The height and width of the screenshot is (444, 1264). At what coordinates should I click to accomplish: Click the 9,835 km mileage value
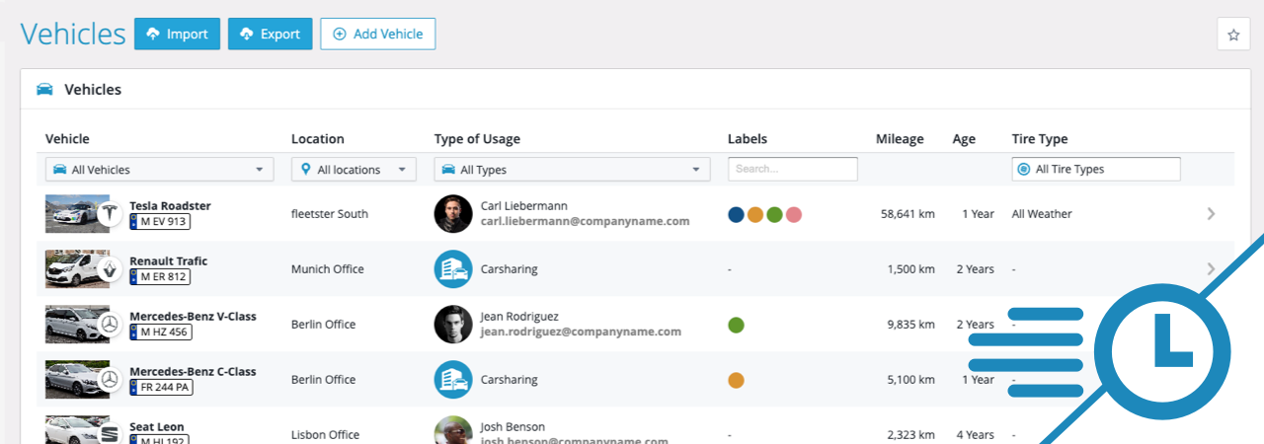[x=910, y=325]
